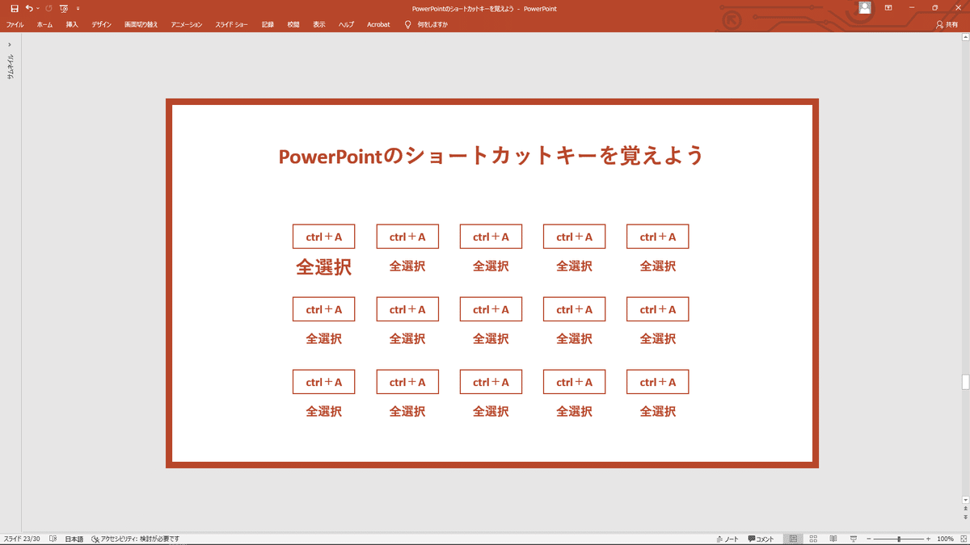
Task: Start slideshow from beginning via quick access icon
Action: pyautogui.click(x=64, y=8)
